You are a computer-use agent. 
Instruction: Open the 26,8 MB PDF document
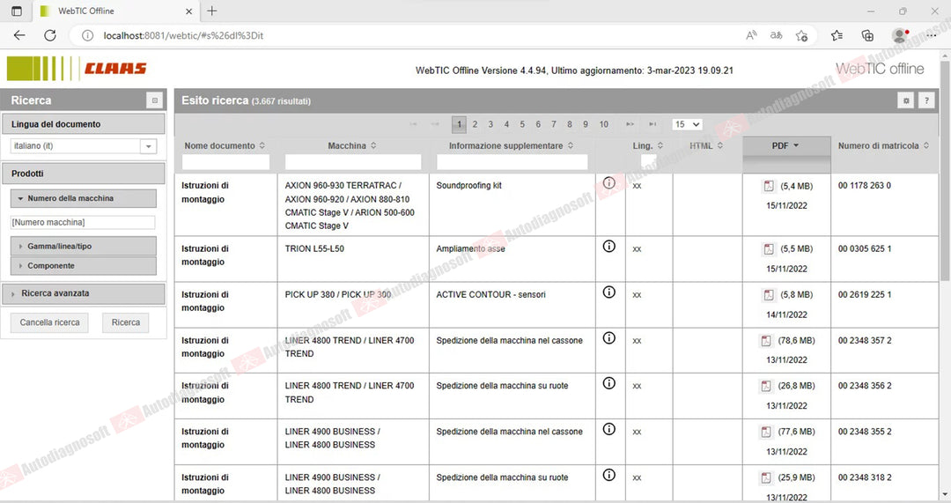tap(766, 386)
